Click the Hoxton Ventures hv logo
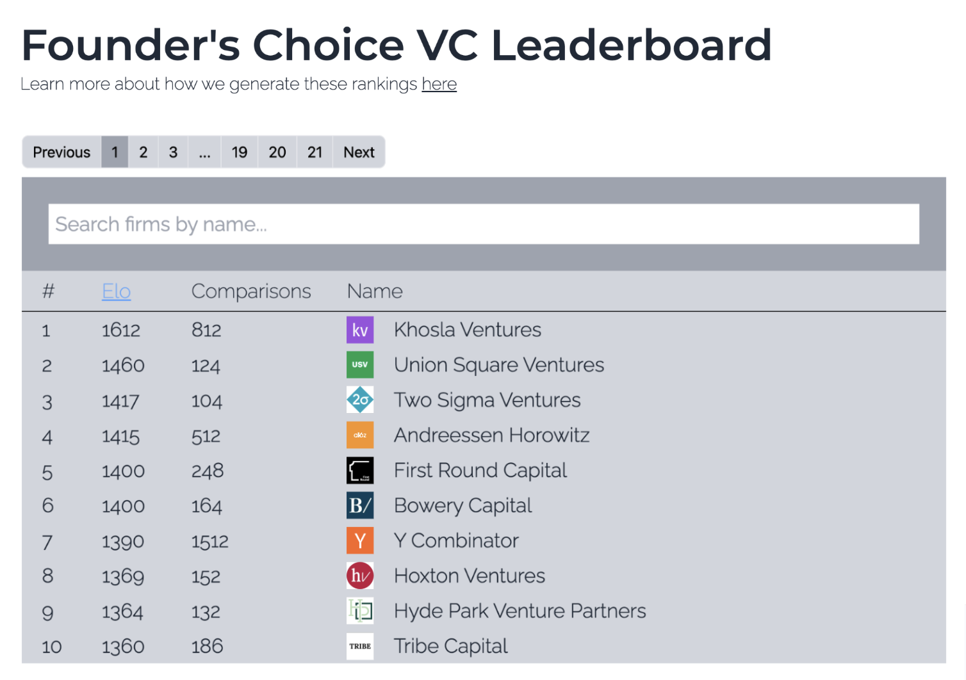The height and width of the screenshot is (680, 966). 360,576
